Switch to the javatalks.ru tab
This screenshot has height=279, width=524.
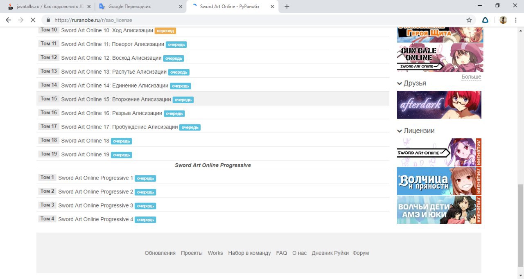pyautogui.click(x=50, y=7)
